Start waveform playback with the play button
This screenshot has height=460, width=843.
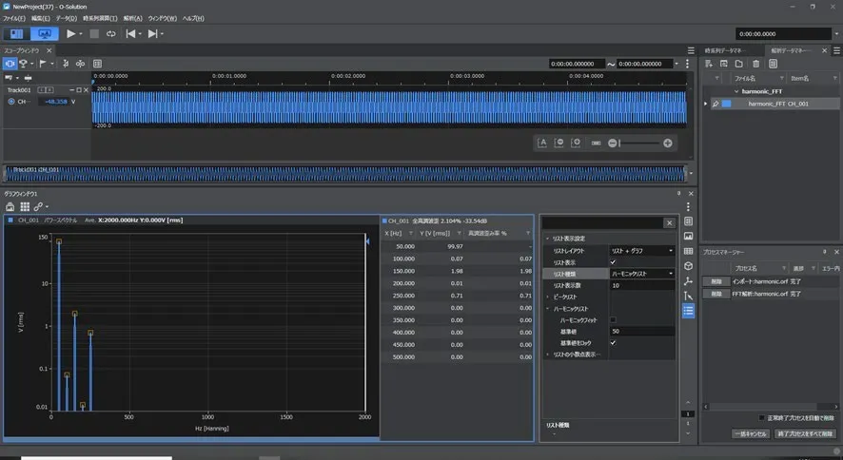tap(70, 33)
